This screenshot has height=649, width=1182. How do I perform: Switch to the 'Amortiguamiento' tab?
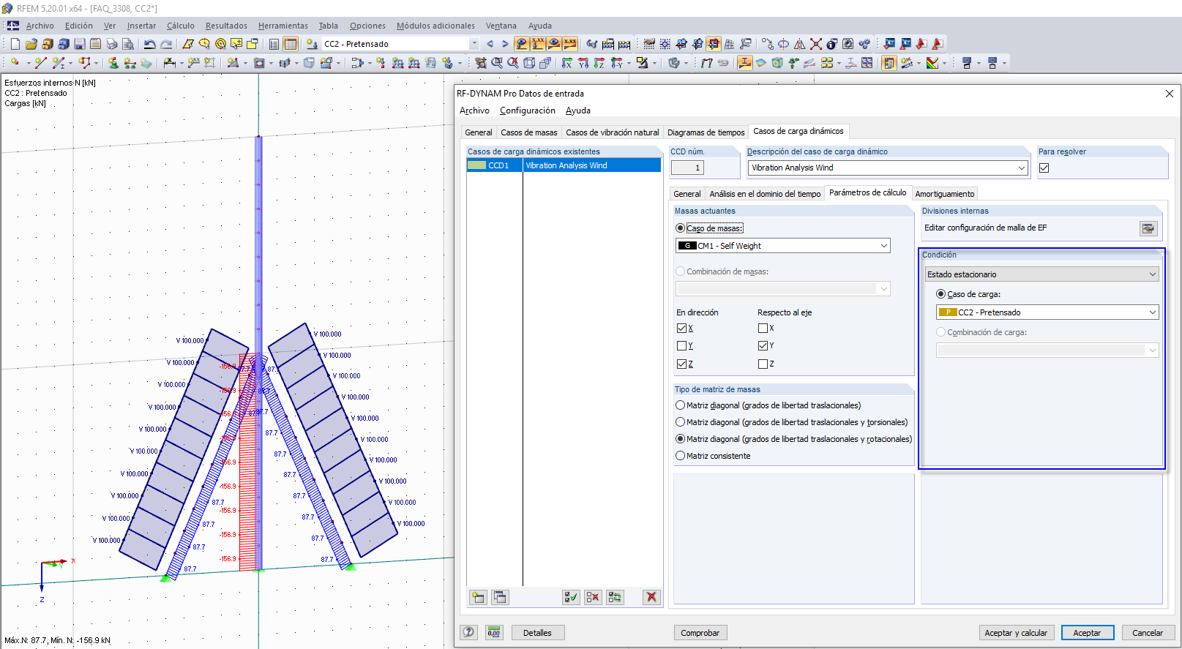pyautogui.click(x=944, y=194)
